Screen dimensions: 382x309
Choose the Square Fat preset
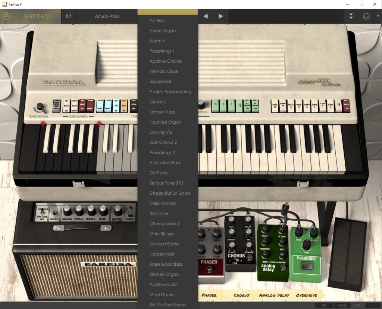click(167, 81)
